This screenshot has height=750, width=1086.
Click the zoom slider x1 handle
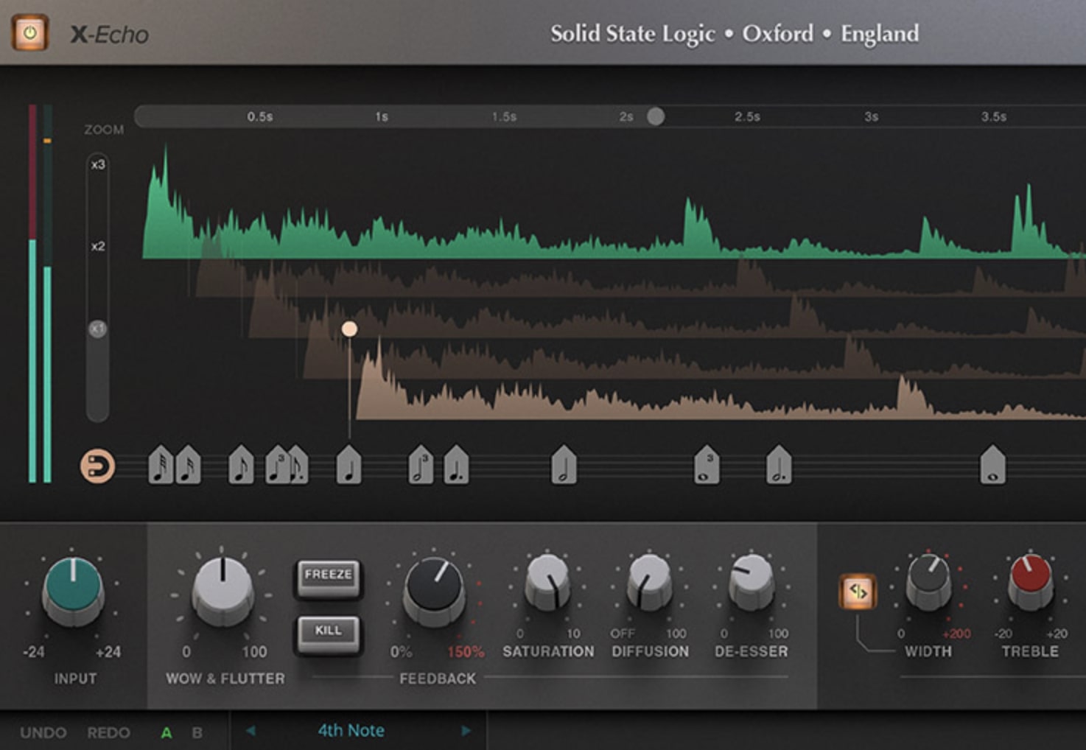coord(97,329)
